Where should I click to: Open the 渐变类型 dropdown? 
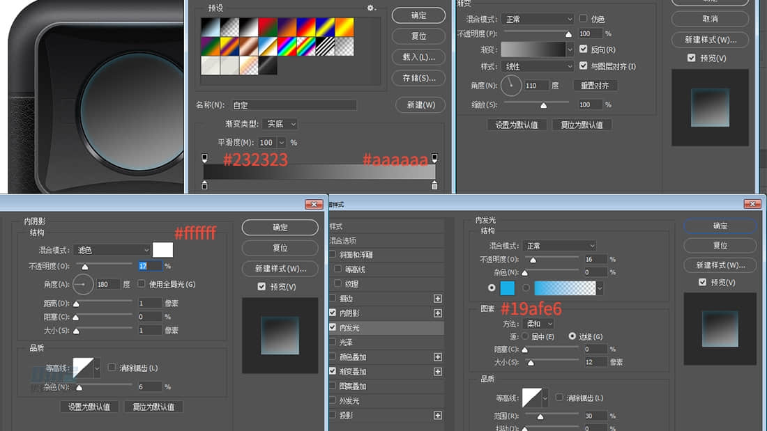(x=280, y=124)
